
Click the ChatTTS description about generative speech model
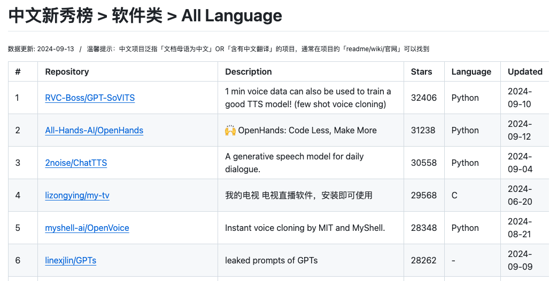tap(294, 163)
